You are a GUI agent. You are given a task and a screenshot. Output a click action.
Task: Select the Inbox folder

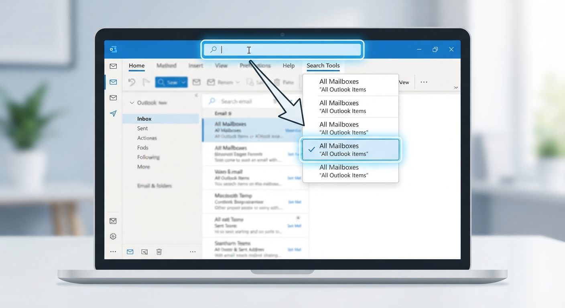[x=161, y=119]
